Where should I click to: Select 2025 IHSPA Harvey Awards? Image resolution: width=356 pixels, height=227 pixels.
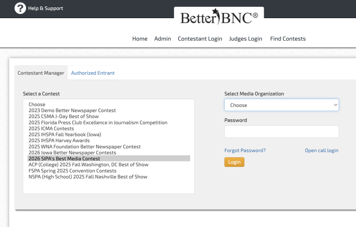[109, 140]
